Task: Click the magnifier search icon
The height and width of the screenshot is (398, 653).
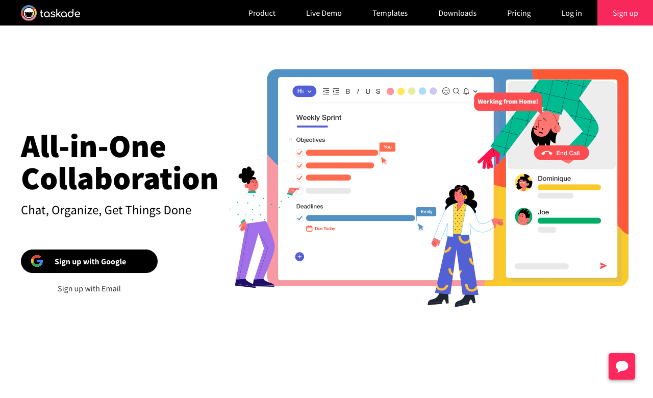Action: tap(456, 91)
